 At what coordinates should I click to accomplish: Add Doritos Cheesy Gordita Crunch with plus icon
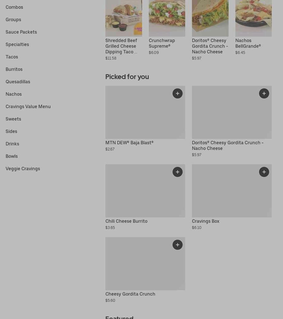pos(264,93)
